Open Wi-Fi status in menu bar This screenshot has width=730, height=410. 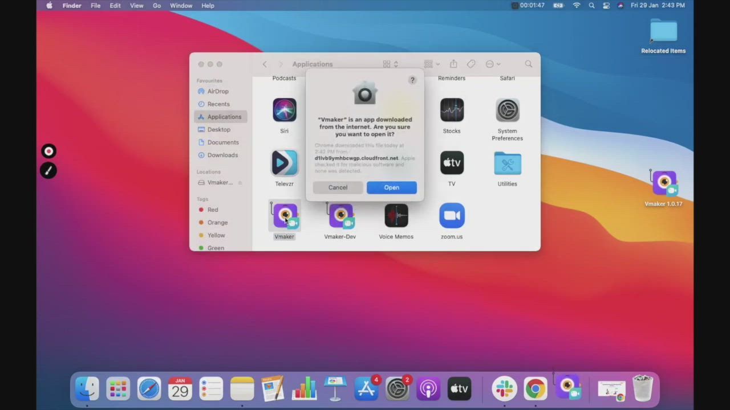pyautogui.click(x=577, y=6)
